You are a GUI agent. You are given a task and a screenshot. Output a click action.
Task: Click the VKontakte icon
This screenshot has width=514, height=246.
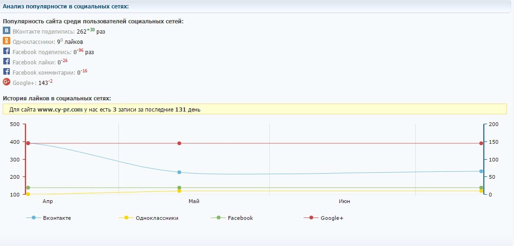pyautogui.click(x=6, y=31)
